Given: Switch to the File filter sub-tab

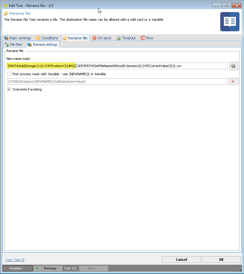Looking at the screenshot, I should (14, 45).
